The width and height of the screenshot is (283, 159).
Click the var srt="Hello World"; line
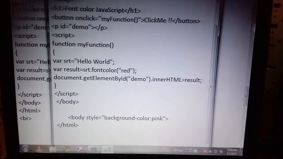tap(84, 61)
